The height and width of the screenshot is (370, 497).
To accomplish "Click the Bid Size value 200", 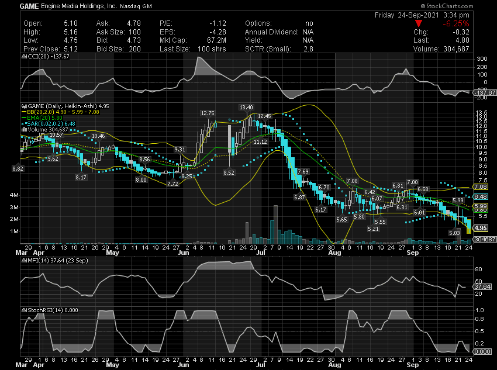I will coord(134,49).
